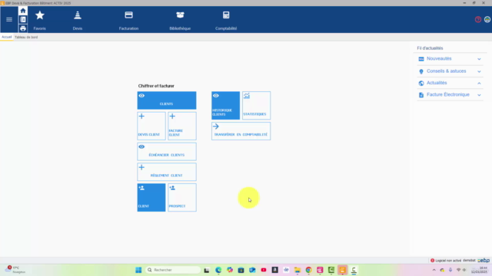
Task: Click the Logiciel non activé status notice
Action: [x=446, y=261]
